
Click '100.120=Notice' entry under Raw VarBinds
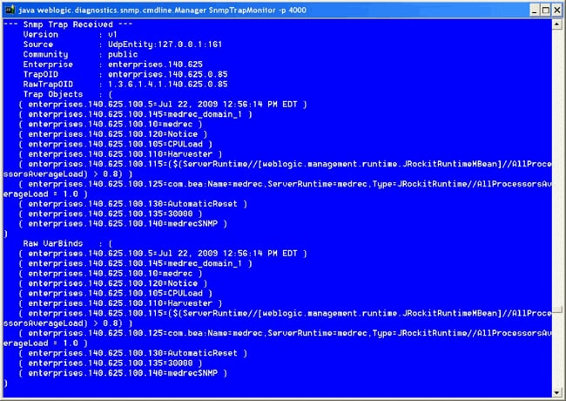pyautogui.click(x=113, y=283)
